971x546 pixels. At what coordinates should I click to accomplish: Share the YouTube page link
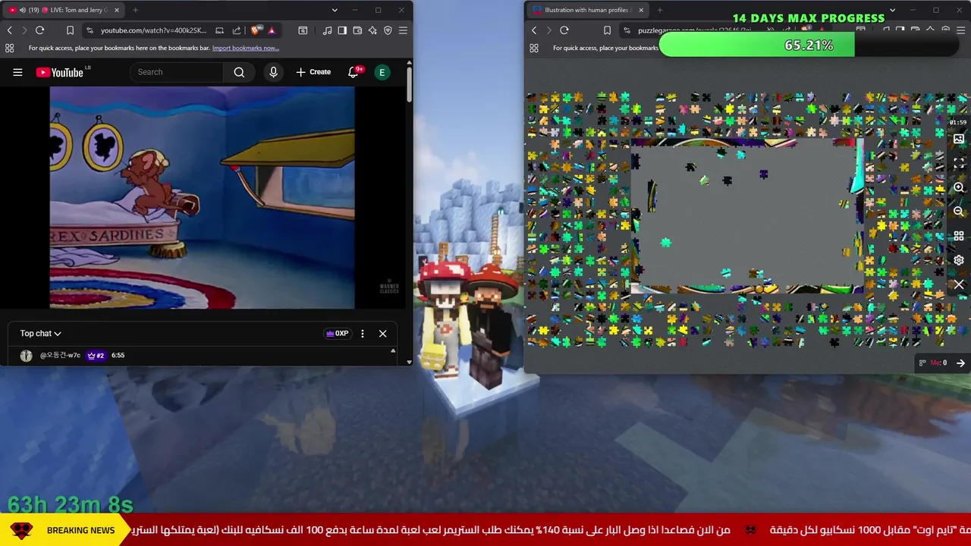(x=236, y=30)
